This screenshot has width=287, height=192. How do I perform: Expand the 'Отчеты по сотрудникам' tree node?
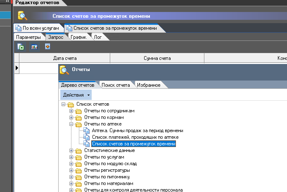click(71, 111)
